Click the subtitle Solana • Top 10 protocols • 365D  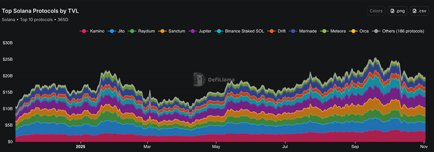point(35,20)
